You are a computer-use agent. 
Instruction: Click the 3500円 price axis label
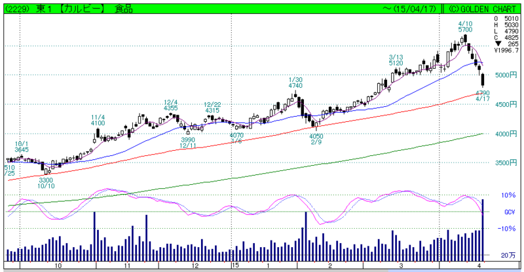(x=506, y=163)
